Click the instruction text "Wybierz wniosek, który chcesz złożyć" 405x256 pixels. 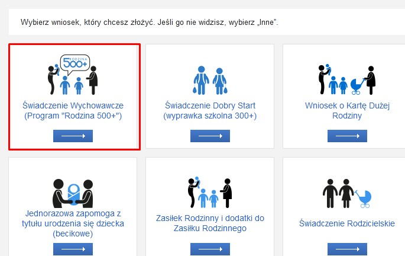pyautogui.click(x=88, y=23)
